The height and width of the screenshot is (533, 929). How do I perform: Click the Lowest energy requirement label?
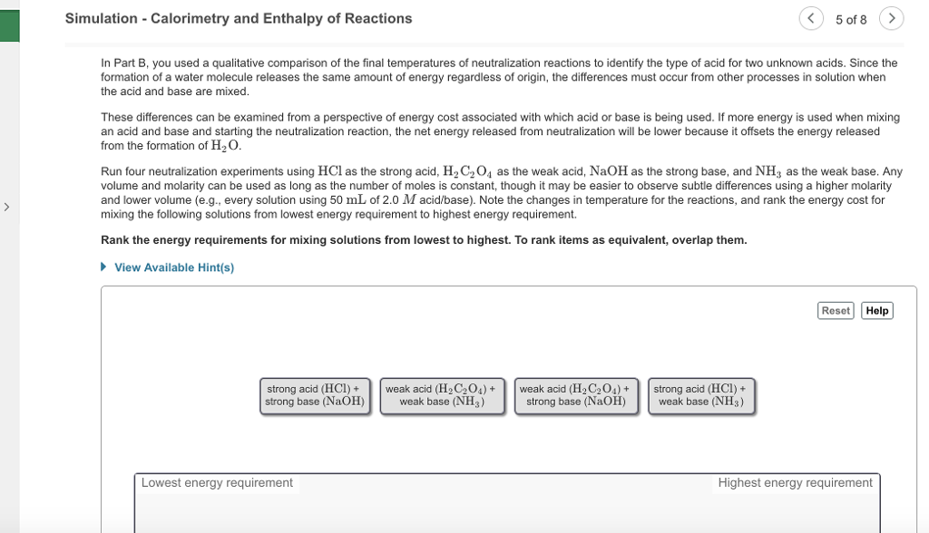pyautogui.click(x=217, y=483)
